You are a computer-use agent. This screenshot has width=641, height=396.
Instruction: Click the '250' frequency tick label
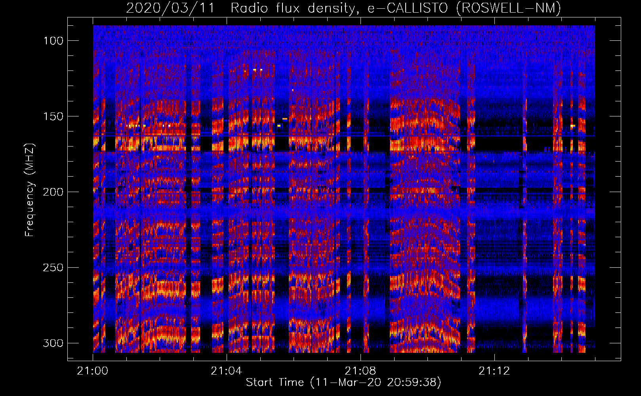click(x=53, y=268)
